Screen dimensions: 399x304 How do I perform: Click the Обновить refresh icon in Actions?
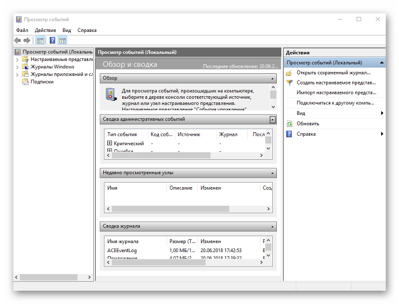click(289, 123)
